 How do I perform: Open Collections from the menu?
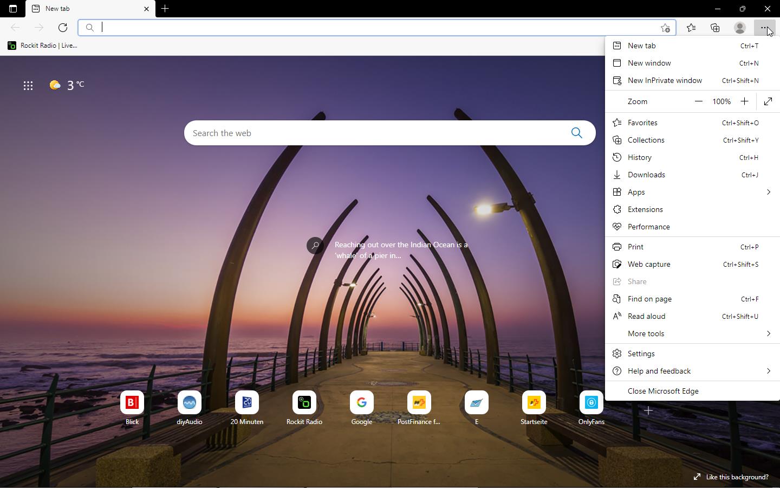click(692, 140)
